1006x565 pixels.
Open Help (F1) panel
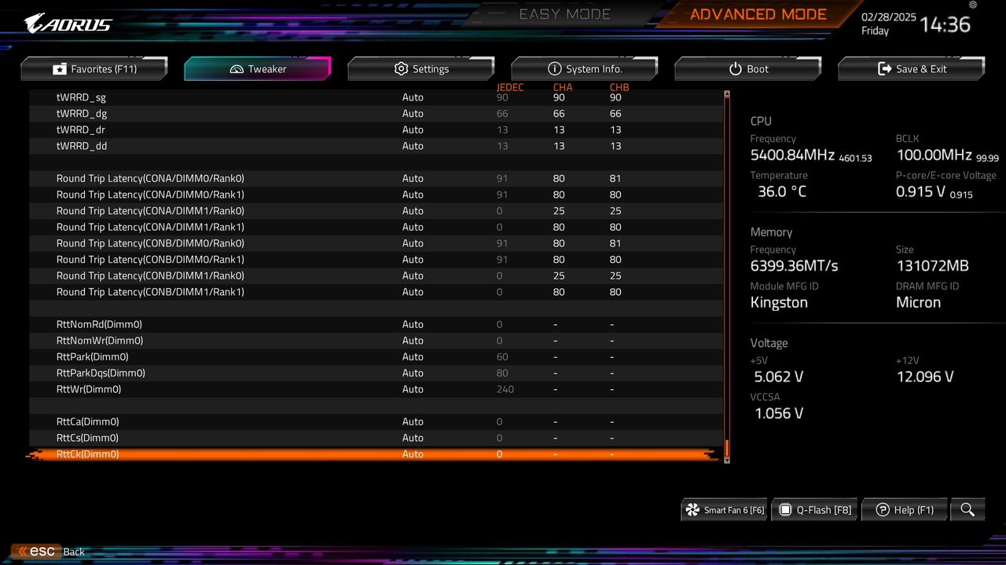(905, 510)
